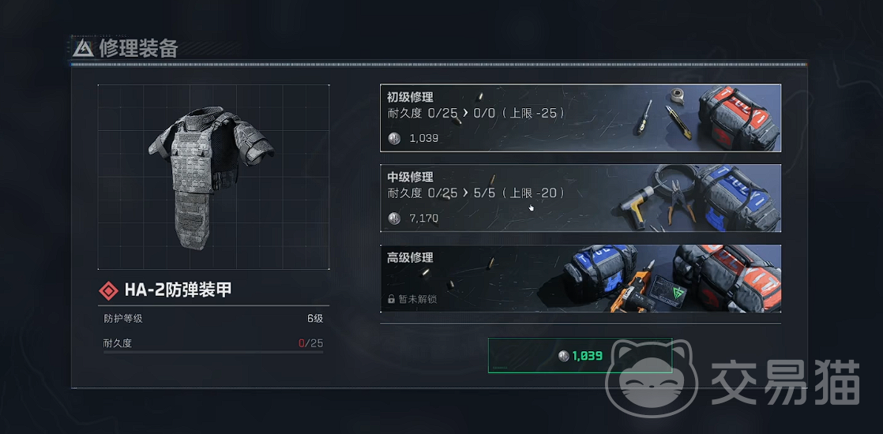Click the red diamond icon next to HA-2防弹装甲
The height and width of the screenshot is (434, 883).
coord(108,290)
